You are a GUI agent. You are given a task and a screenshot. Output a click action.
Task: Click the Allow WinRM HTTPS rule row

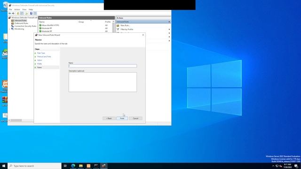[x=76, y=25]
